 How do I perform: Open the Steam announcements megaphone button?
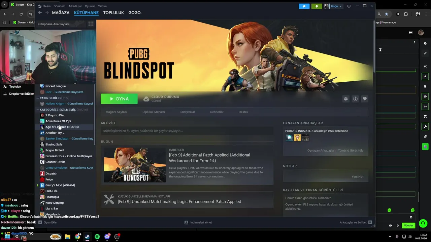coord(304,6)
